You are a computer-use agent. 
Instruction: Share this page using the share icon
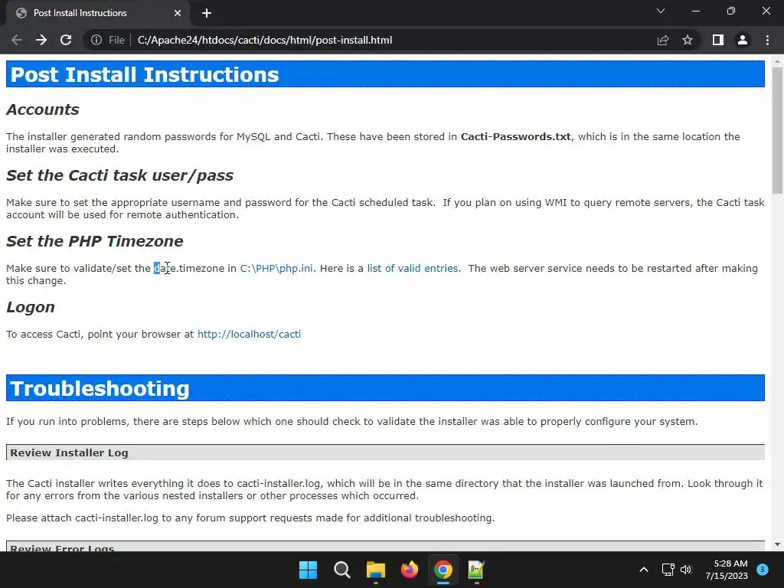[x=663, y=40]
